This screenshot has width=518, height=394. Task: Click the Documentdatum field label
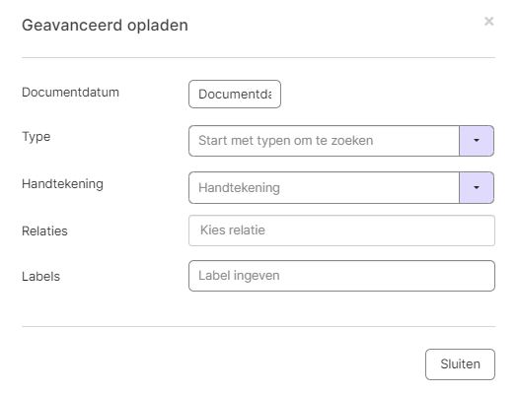tap(70, 92)
